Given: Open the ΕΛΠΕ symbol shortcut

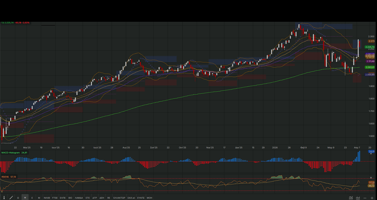Looking at the screenshot, I should (x=63, y=198).
